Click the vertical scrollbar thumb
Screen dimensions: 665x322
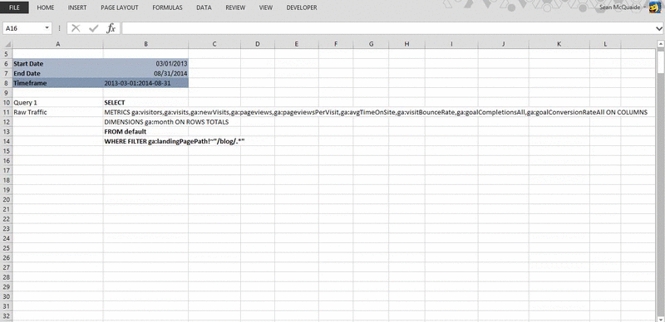pos(660,61)
